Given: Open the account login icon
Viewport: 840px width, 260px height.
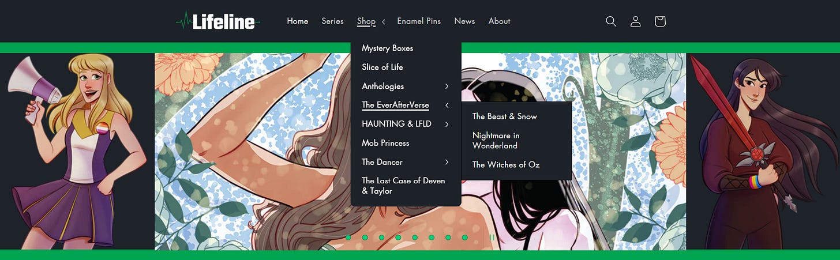Looking at the screenshot, I should (636, 21).
